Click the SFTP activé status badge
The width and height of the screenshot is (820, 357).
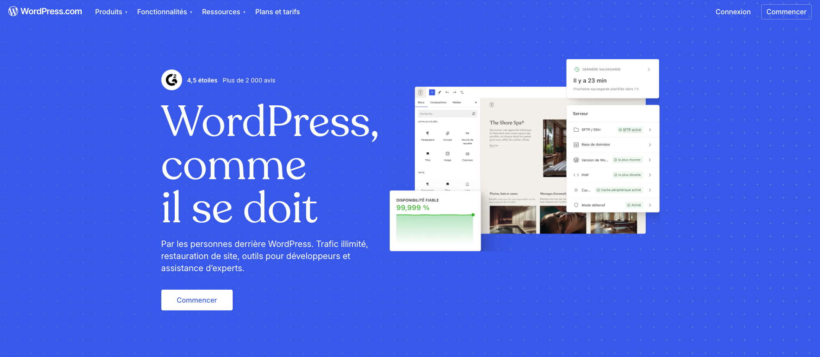click(630, 130)
